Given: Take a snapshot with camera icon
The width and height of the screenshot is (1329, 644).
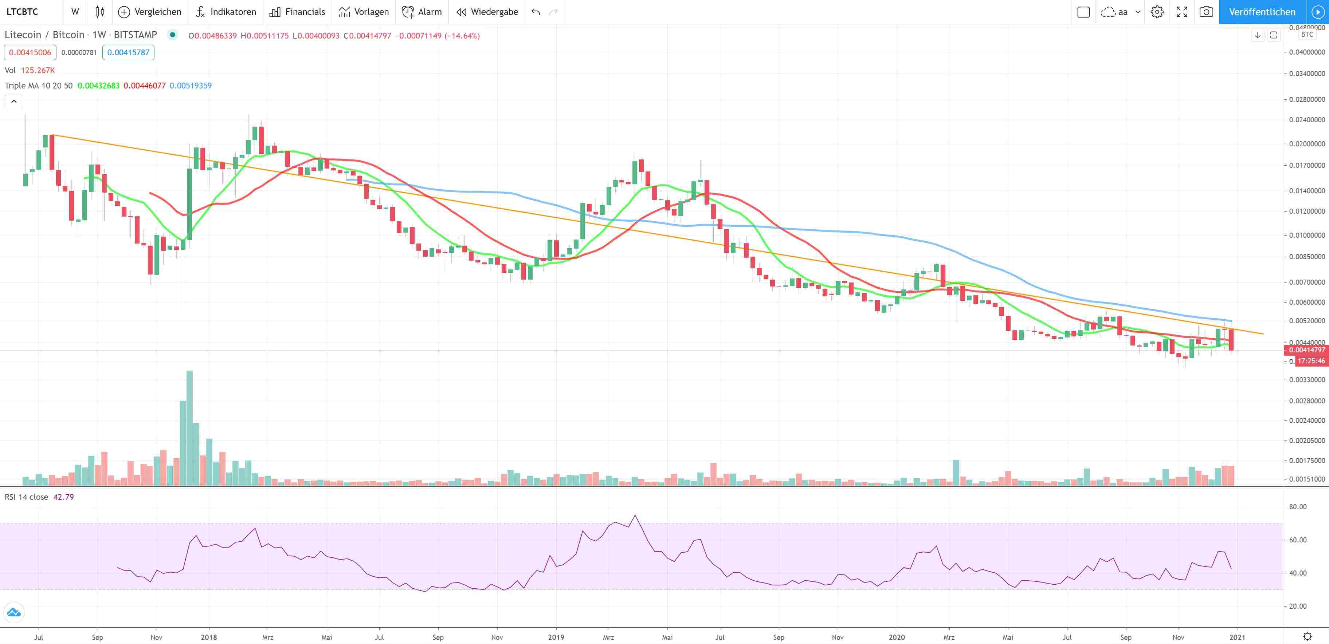Looking at the screenshot, I should pyautogui.click(x=1206, y=12).
